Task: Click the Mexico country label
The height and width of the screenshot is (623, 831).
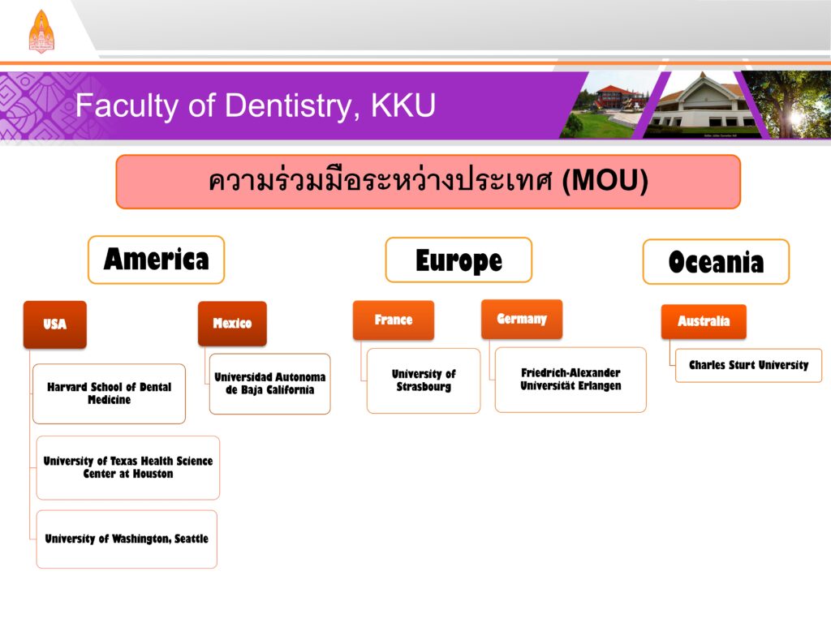Action: (x=232, y=323)
